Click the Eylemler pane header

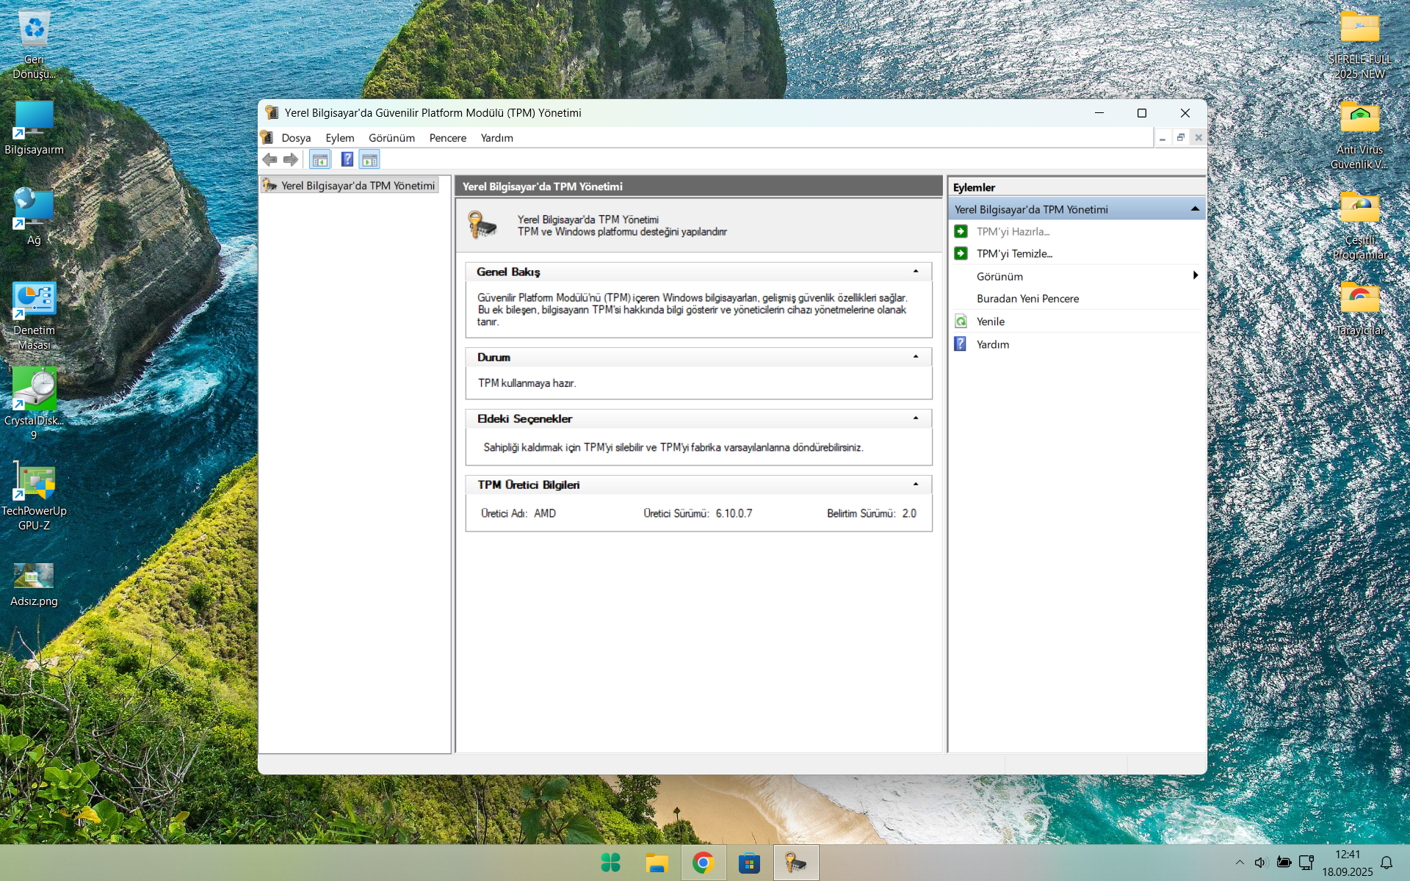(1077, 187)
